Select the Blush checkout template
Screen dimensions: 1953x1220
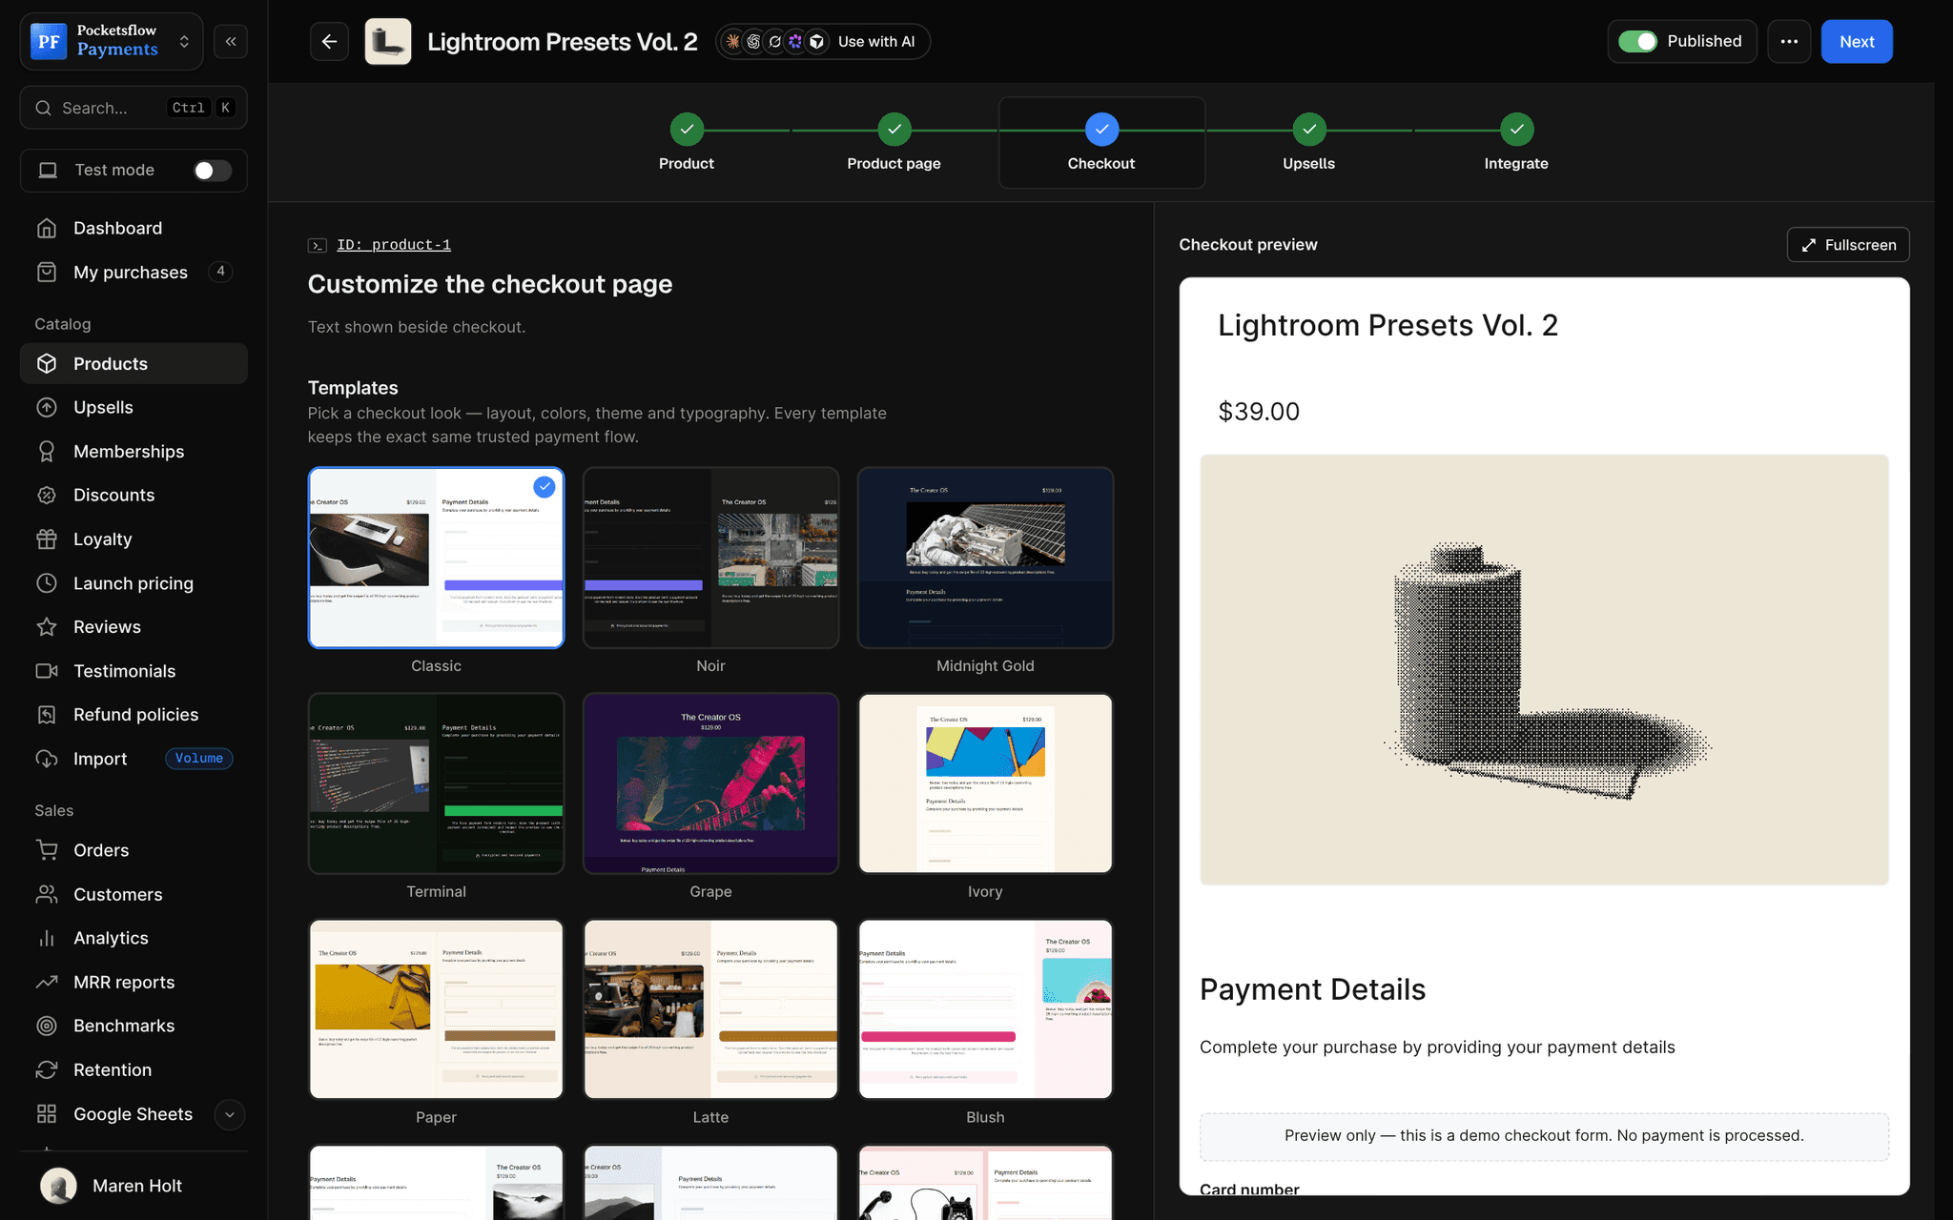click(x=985, y=1009)
